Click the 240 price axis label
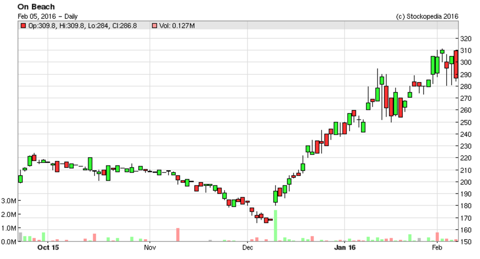The height and width of the screenshot is (259, 480). 466,134
